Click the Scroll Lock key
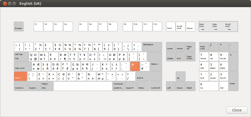The height and width of the screenshot is (117, 251). click(180, 26)
